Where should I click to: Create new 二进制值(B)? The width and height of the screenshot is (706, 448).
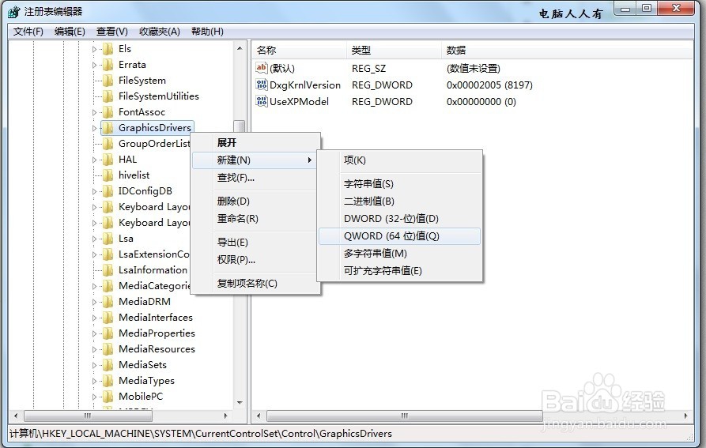pos(400,201)
